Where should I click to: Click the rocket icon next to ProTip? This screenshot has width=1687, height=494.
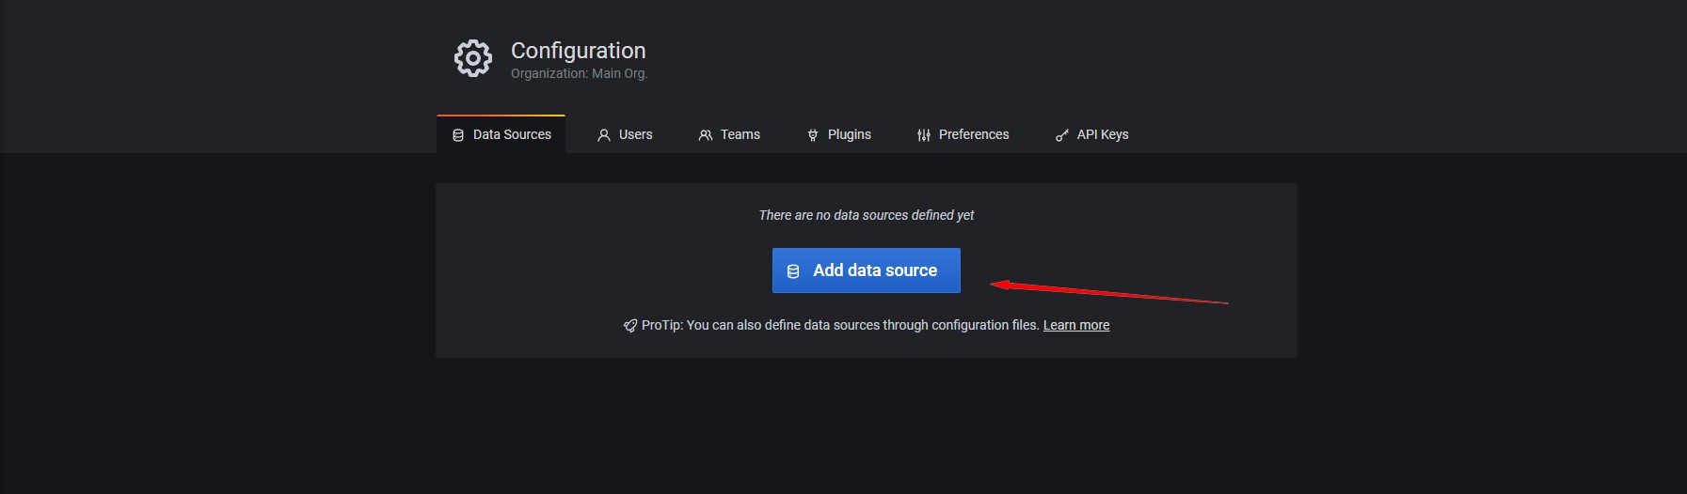(630, 326)
